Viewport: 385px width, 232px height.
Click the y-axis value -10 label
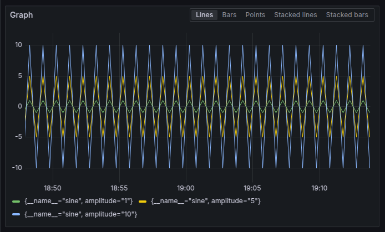17,168
